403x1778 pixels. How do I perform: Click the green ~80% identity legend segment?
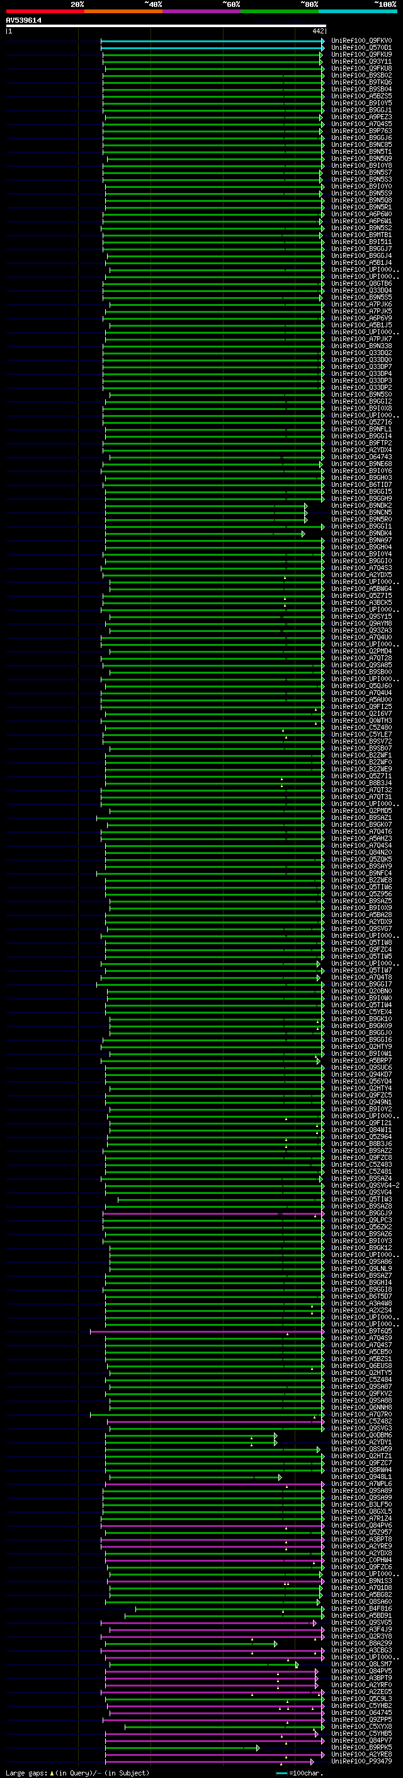(280, 11)
